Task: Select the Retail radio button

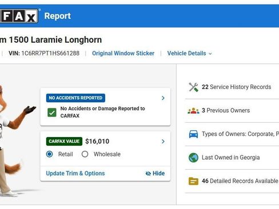Action: coord(50,154)
